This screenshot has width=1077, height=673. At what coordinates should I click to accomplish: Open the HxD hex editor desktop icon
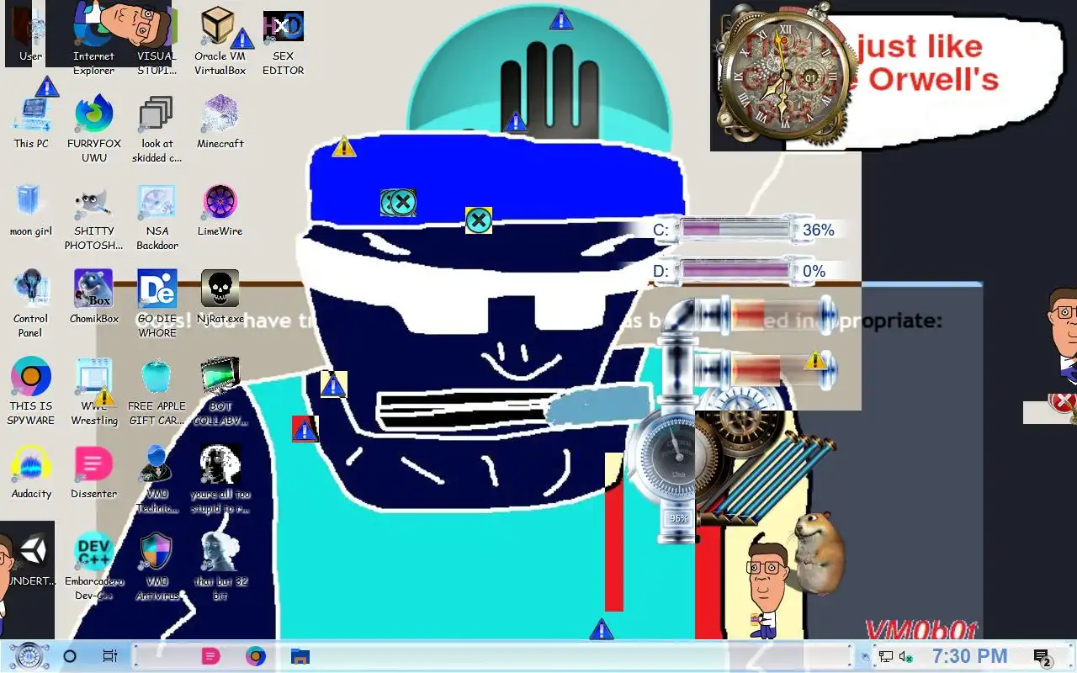pyautogui.click(x=283, y=40)
